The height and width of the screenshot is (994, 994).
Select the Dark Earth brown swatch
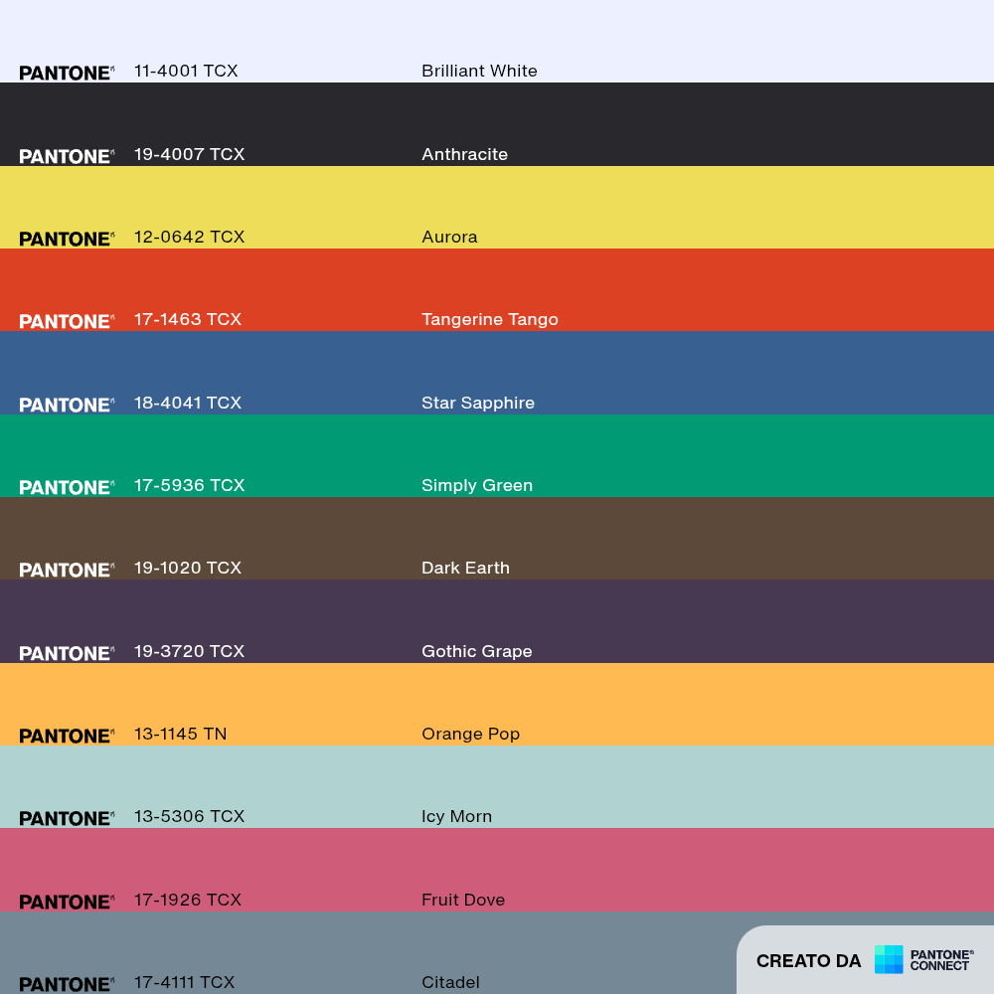[497, 538]
